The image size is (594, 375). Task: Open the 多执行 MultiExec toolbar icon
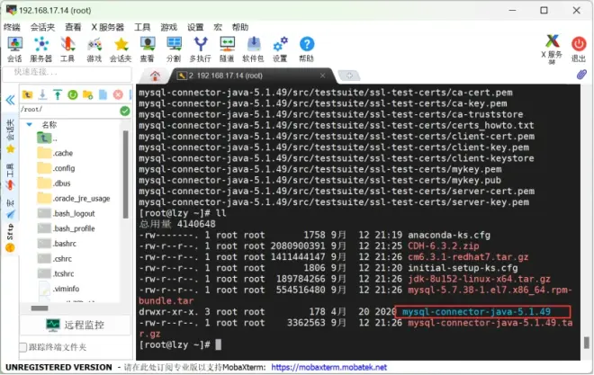coord(201,49)
